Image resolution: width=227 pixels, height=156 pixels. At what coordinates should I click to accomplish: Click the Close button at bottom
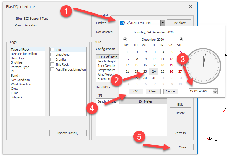[183, 147]
